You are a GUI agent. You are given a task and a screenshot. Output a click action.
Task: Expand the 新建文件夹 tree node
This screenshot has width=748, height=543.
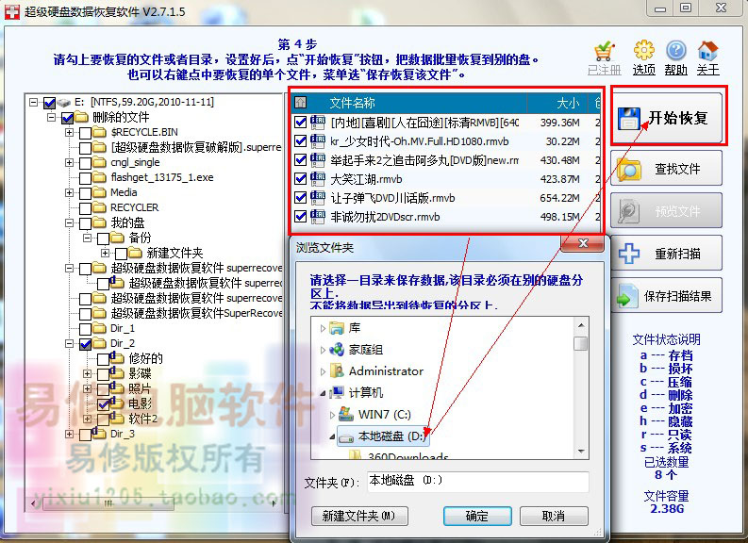point(105,253)
